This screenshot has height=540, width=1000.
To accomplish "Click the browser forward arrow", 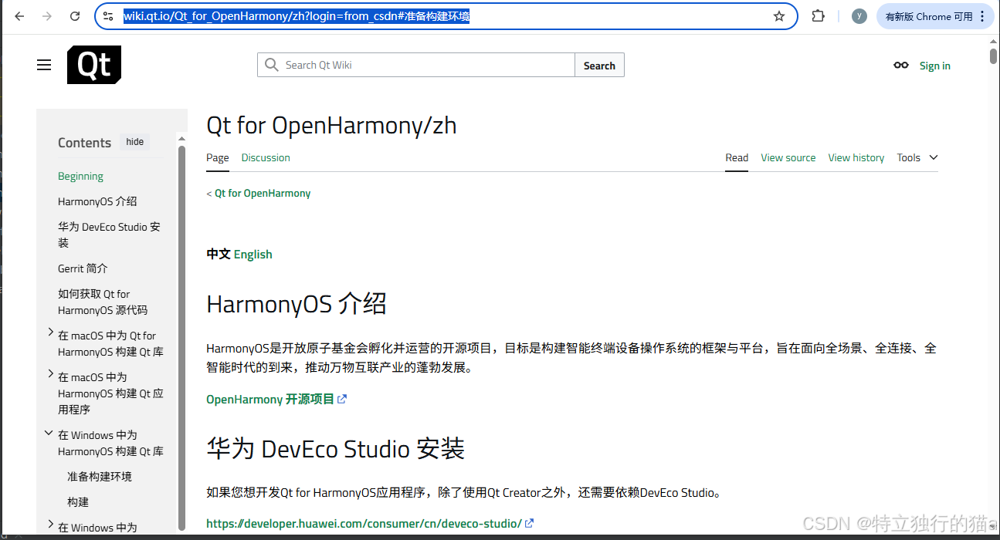I will point(47,16).
